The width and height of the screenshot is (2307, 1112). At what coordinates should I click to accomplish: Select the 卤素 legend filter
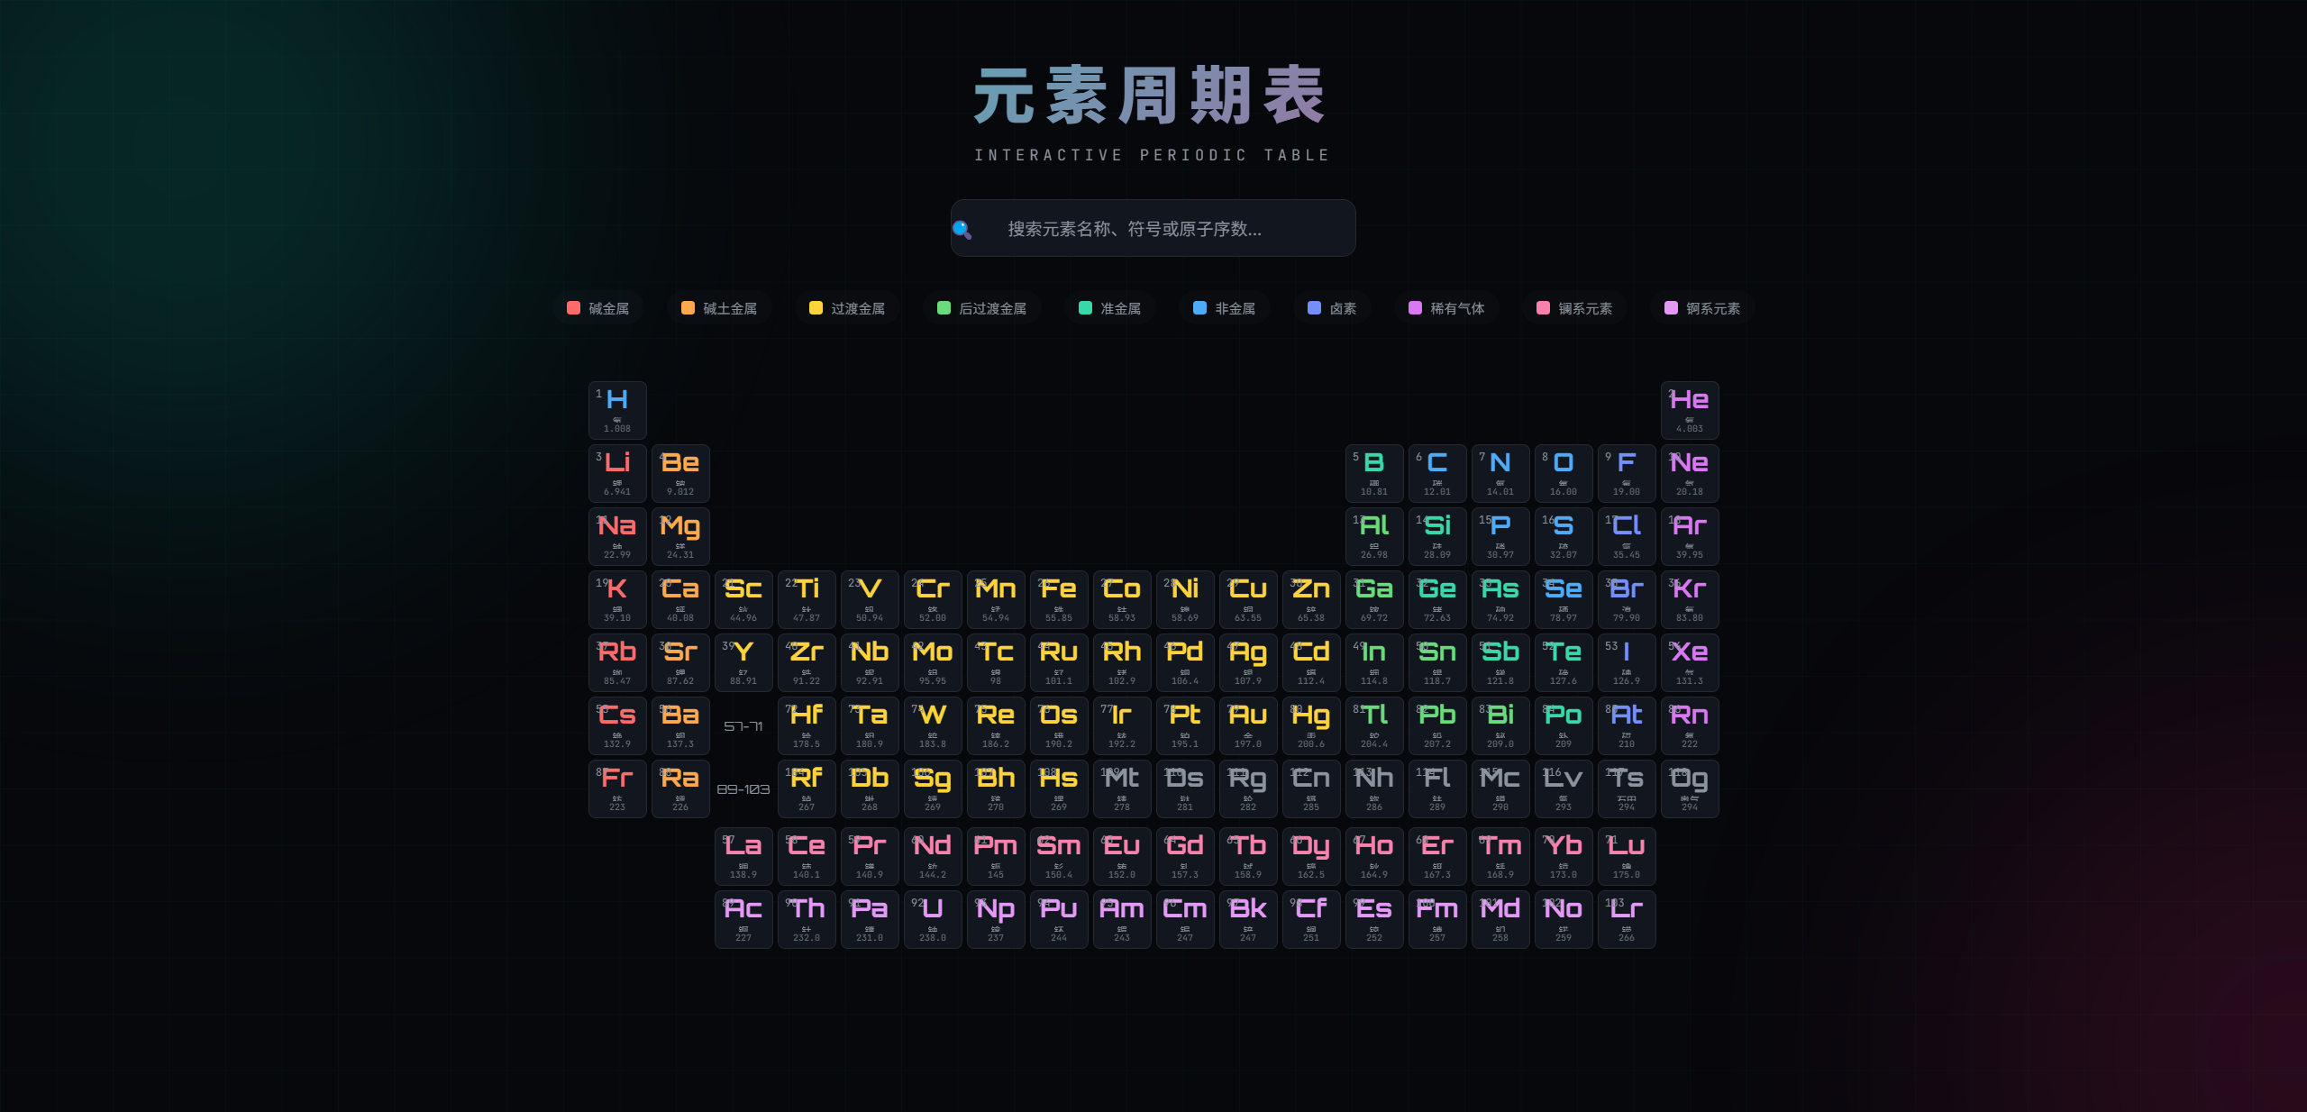[1331, 308]
